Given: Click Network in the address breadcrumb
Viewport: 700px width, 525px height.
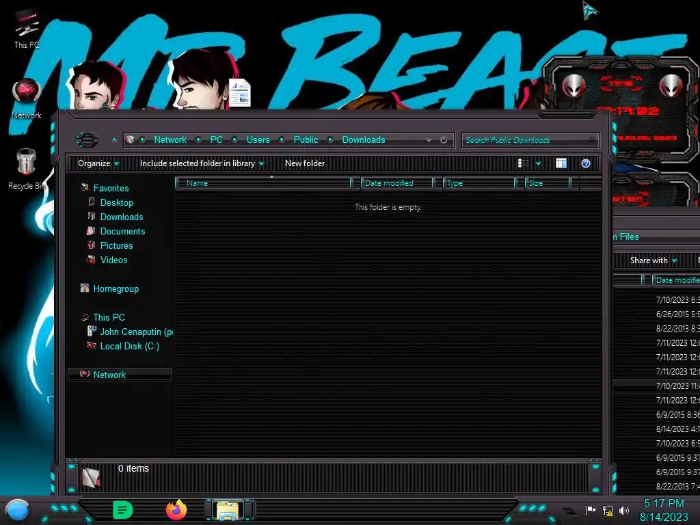Looking at the screenshot, I should coord(170,139).
